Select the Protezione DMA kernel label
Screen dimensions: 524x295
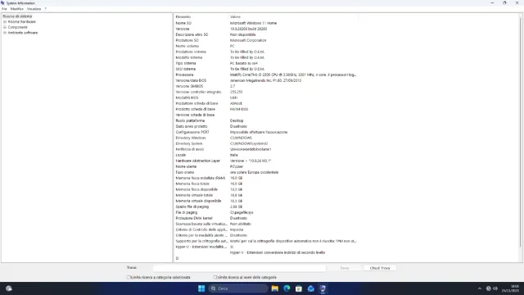click(x=194, y=218)
